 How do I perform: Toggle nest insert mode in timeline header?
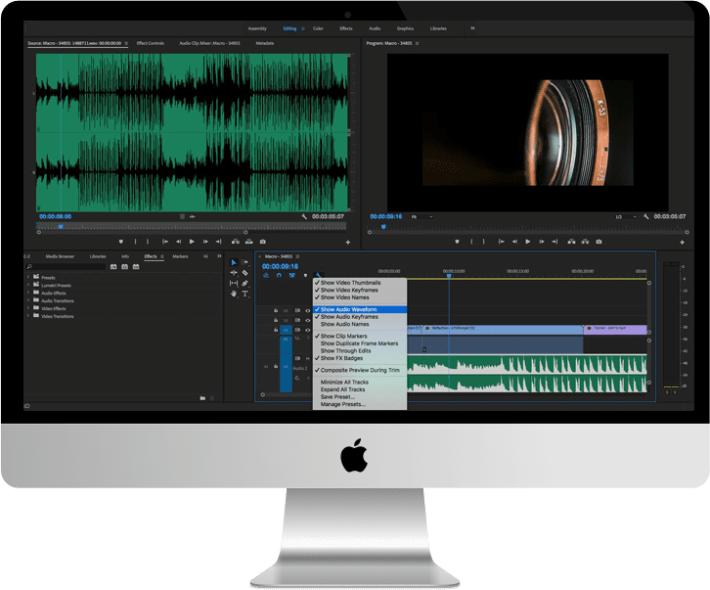[266, 276]
